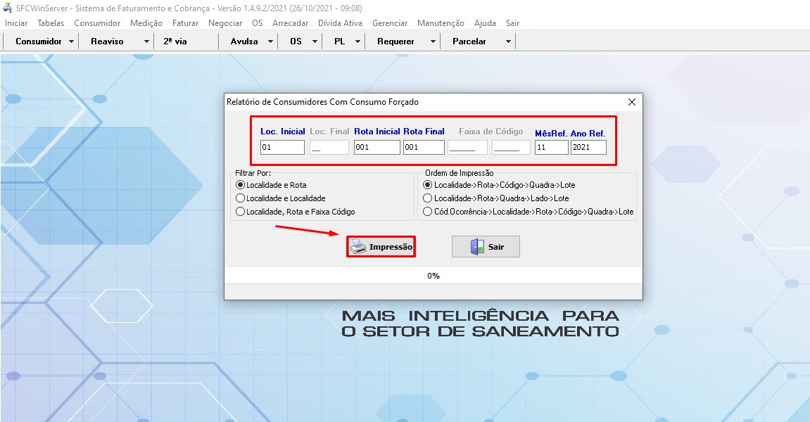Select the Localidade e Localidade filter option

(x=241, y=198)
